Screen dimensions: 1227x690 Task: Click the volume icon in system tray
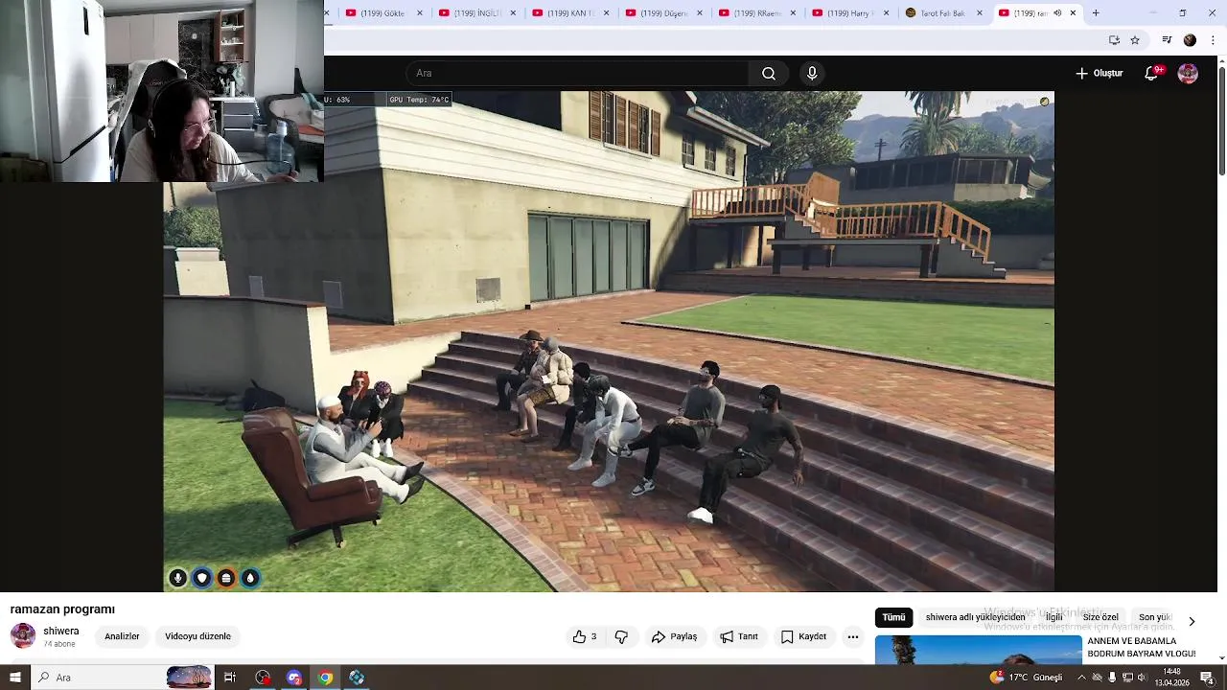point(1142,678)
